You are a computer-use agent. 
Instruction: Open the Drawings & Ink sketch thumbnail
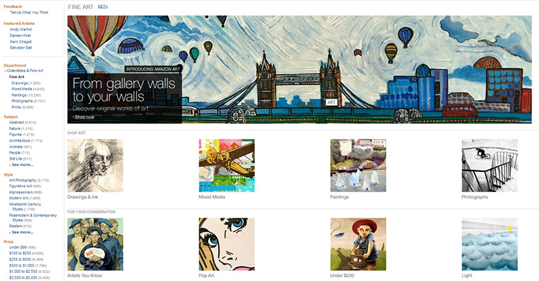pyautogui.click(x=95, y=166)
